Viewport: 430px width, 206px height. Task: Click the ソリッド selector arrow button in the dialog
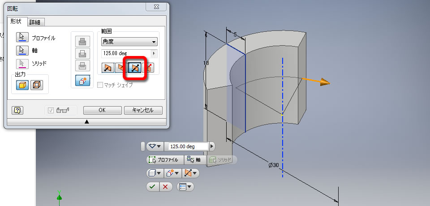click(22, 64)
